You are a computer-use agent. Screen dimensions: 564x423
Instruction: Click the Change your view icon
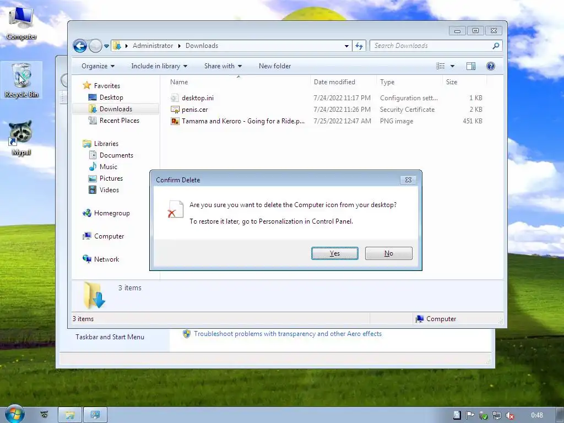440,66
